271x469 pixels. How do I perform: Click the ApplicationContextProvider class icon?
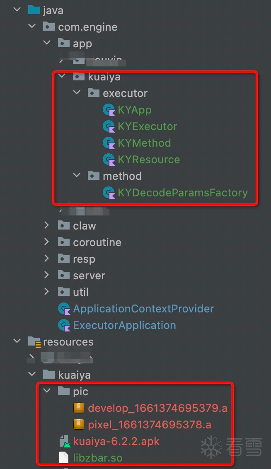(64, 309)
